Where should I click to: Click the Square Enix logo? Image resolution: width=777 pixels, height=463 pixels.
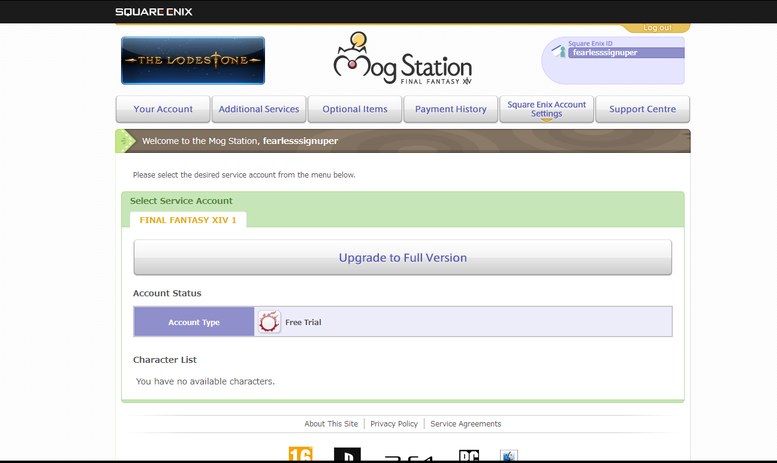coord(153,11)
